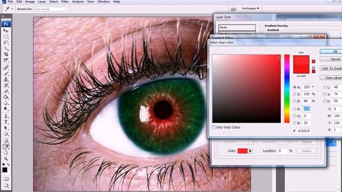The image size is (342, 192).
Task: Click OK in the color picker
Action: [331, 52]
